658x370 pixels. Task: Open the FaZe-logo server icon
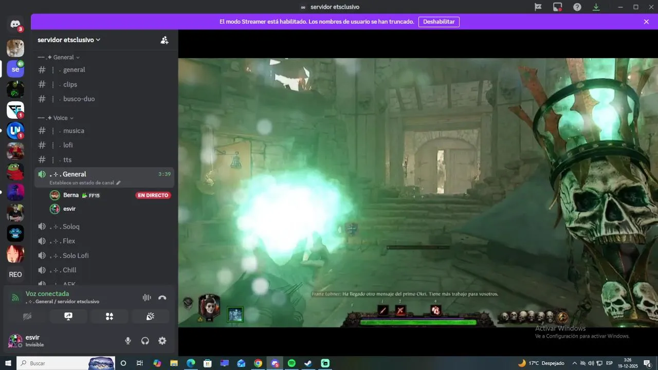click(15, 110)
